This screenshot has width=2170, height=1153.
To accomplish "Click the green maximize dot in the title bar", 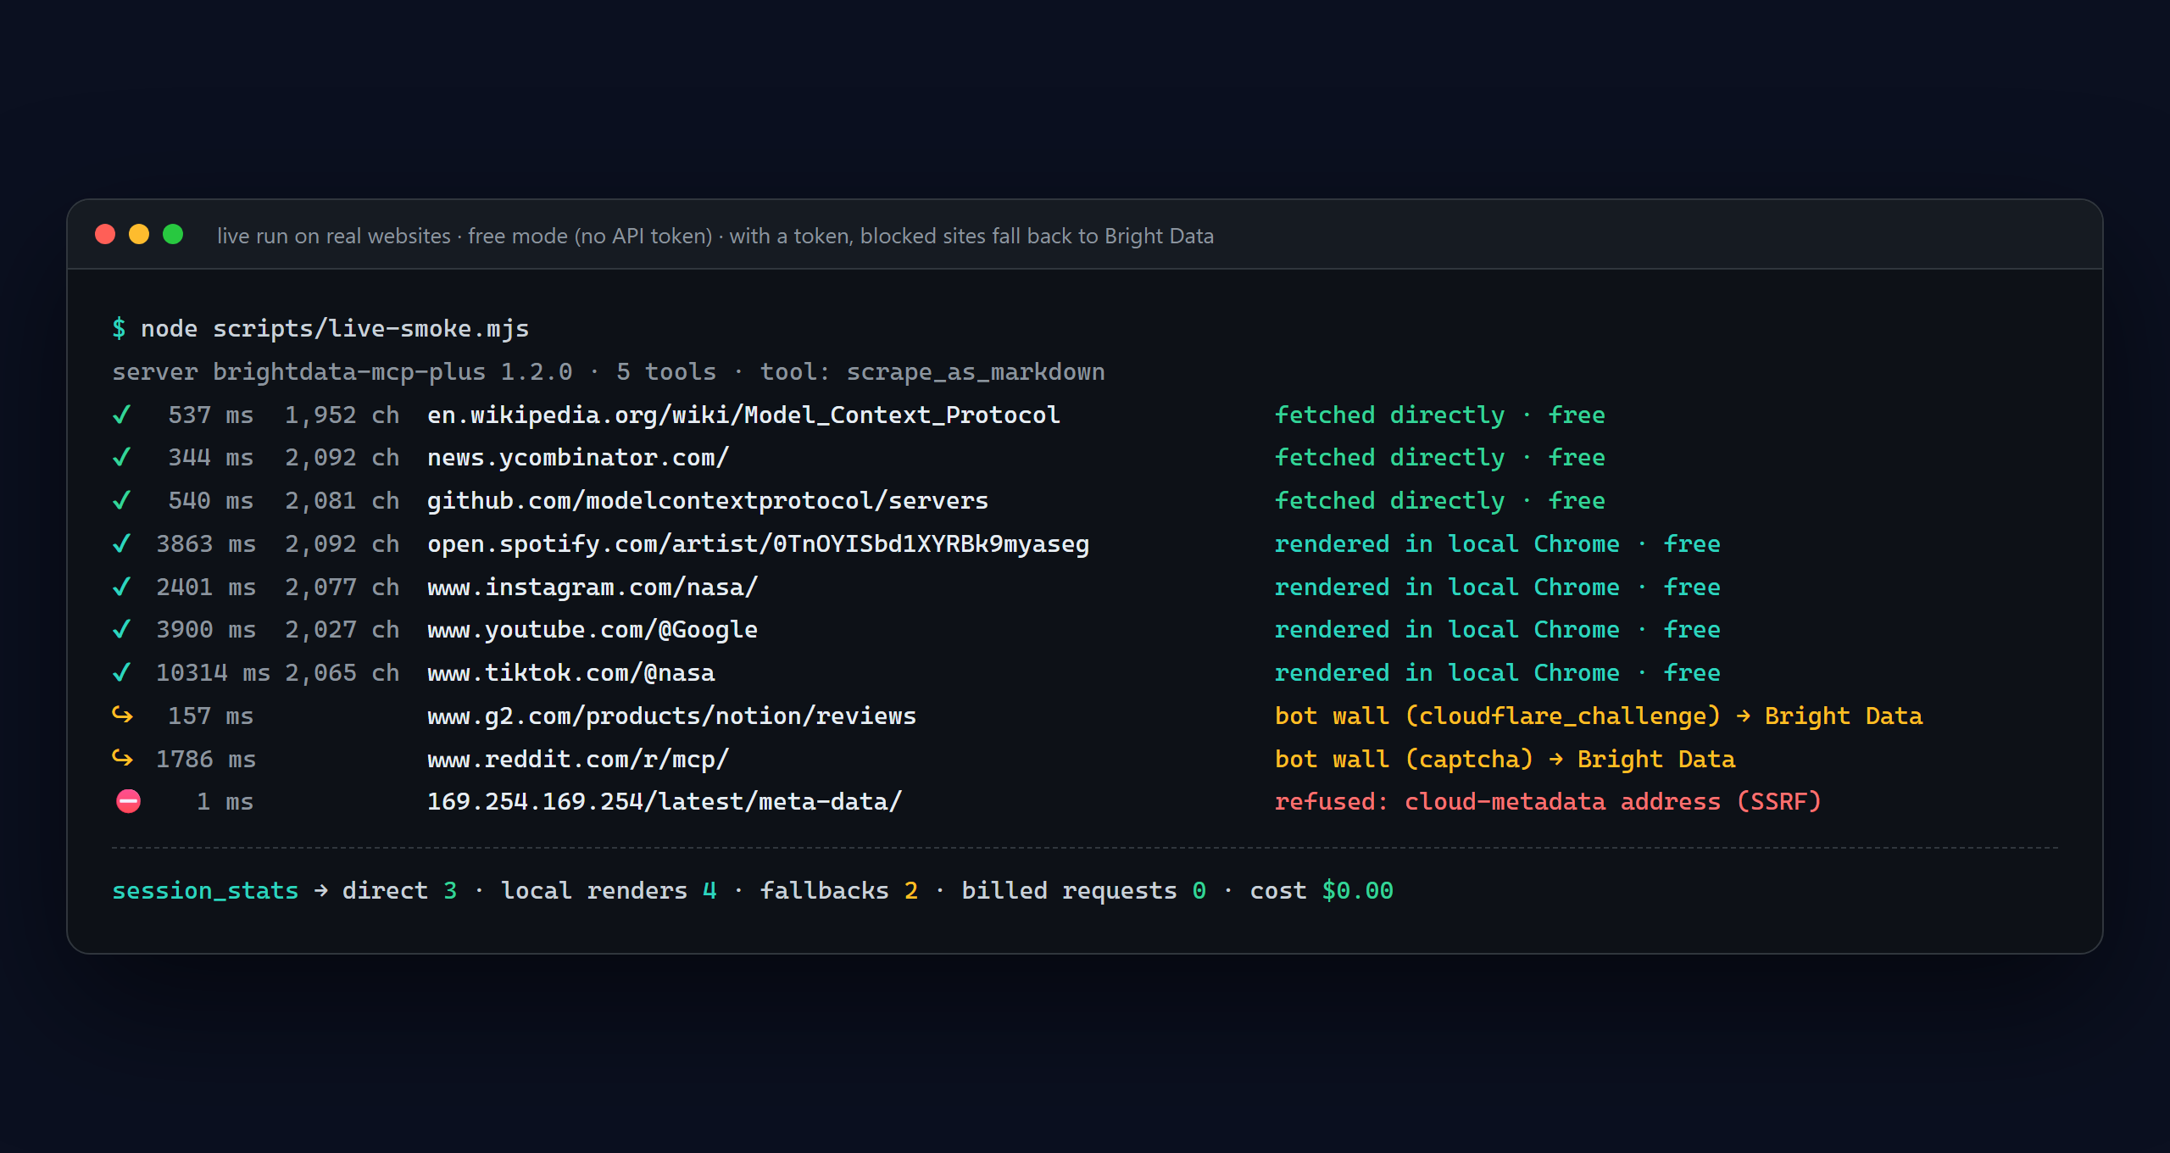I will click(173, 235).
